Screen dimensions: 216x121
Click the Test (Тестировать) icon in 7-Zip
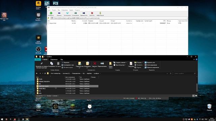pyautogui.click(x=67, y=13)
